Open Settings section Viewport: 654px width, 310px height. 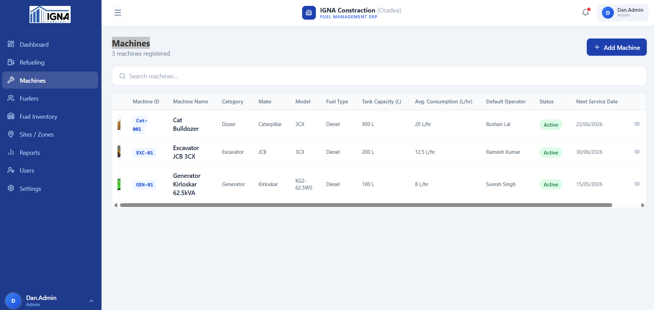pos(50,188)
